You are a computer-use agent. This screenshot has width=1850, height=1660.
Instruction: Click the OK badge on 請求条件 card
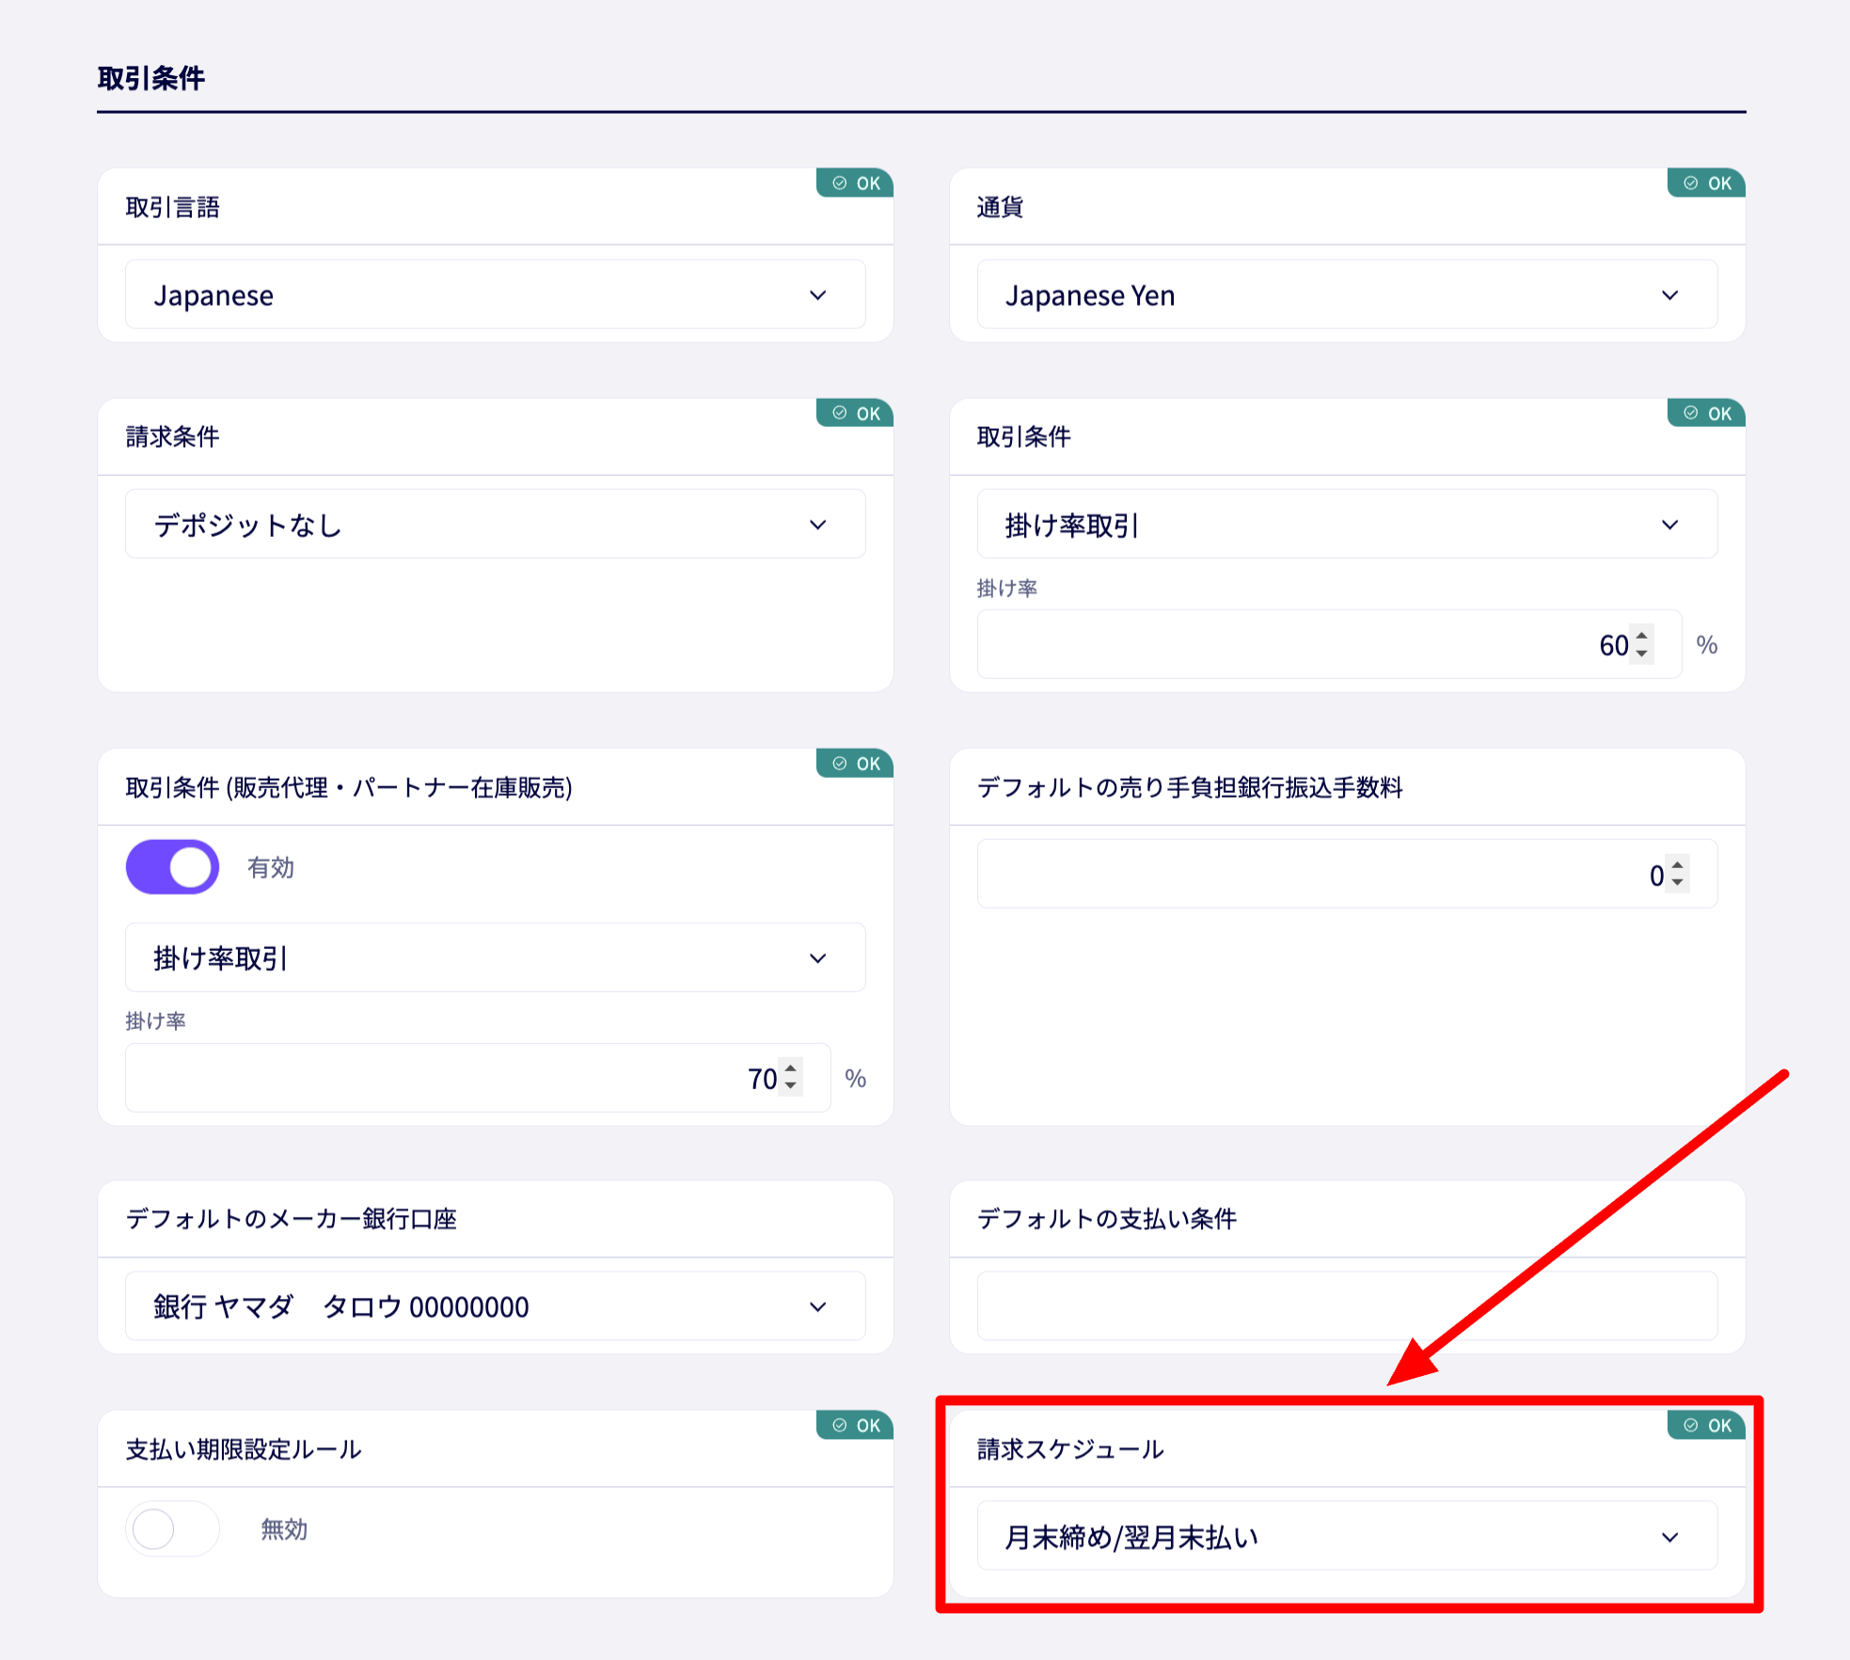point(854,413)
